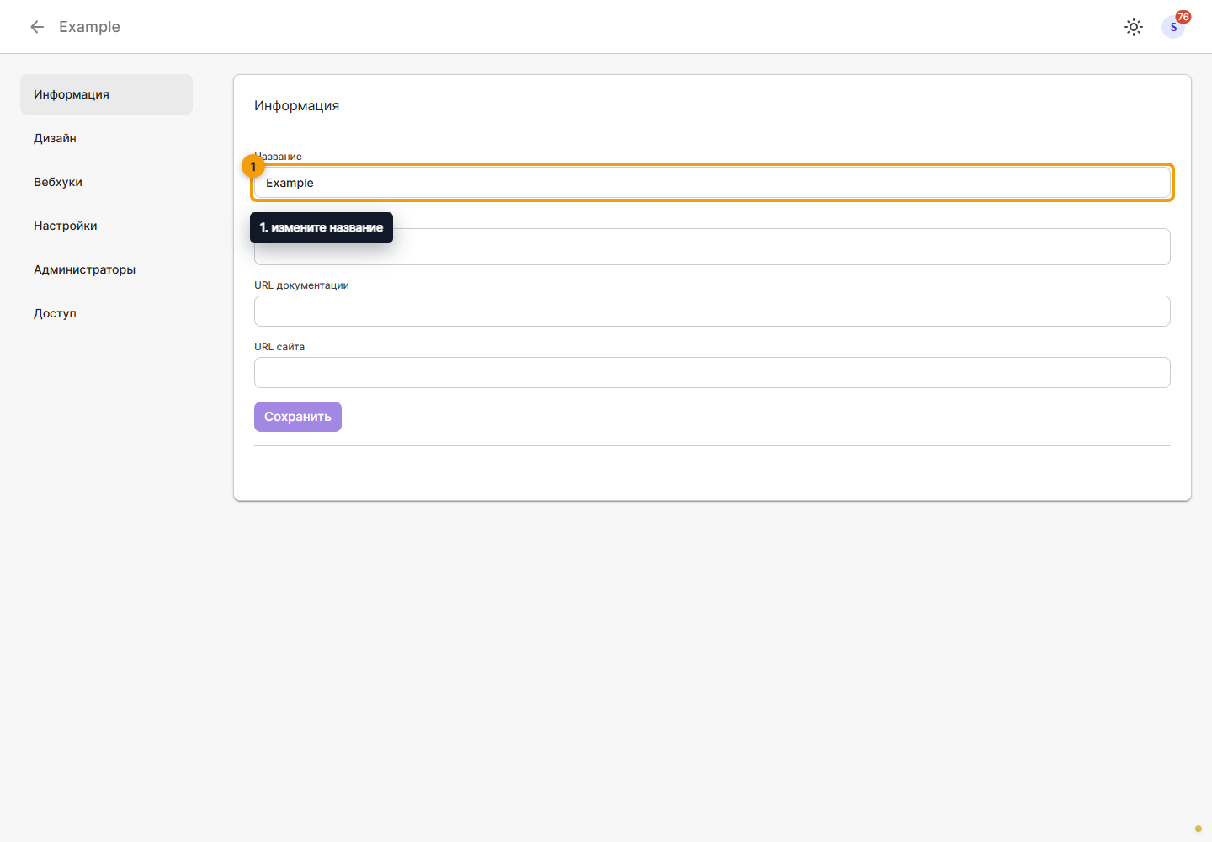Switch to the Вебхуки section

click(x=106, y=182)
